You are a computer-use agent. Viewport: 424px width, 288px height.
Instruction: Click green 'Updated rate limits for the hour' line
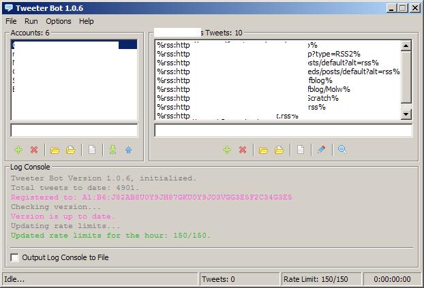point(110,236)
